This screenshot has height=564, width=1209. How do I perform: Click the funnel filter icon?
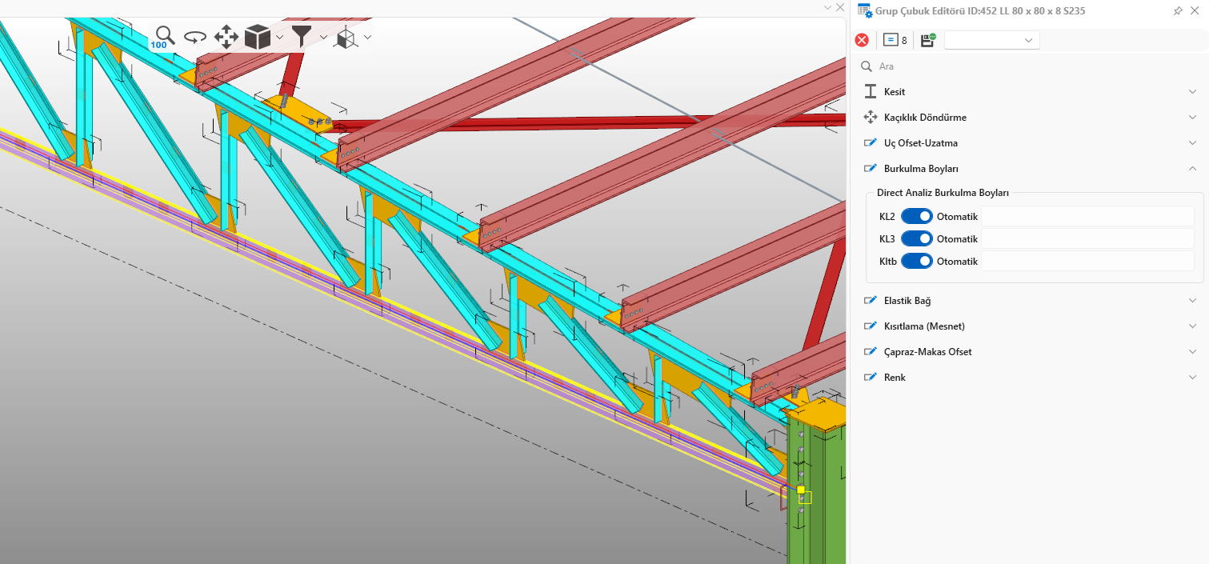click(302, 37)
